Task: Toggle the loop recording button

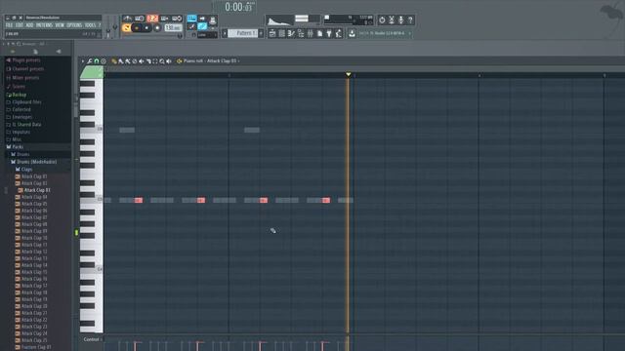Action: 177,19
